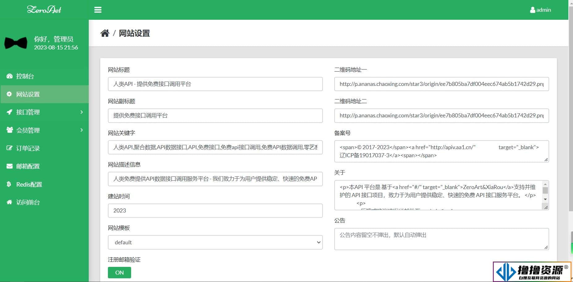The height and width of the screenshot is (282, 573).
Task: Toggle the 注册邮箱验证 ON switch
Action: (x=119, y=272)
